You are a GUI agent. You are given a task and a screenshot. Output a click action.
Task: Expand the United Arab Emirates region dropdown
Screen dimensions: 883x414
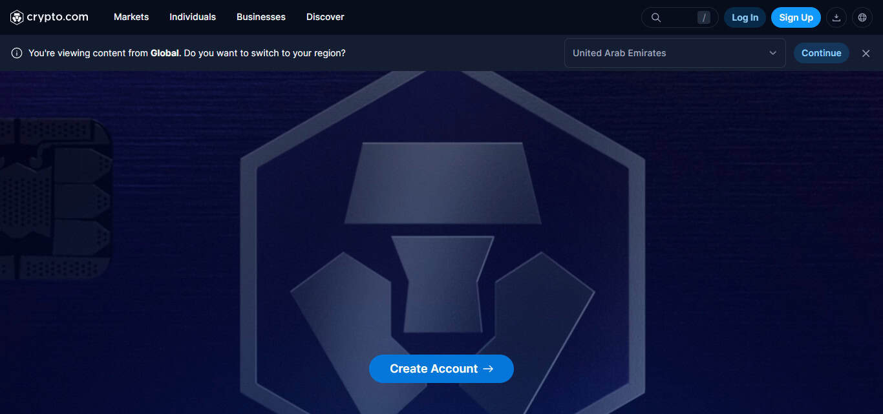675,53
